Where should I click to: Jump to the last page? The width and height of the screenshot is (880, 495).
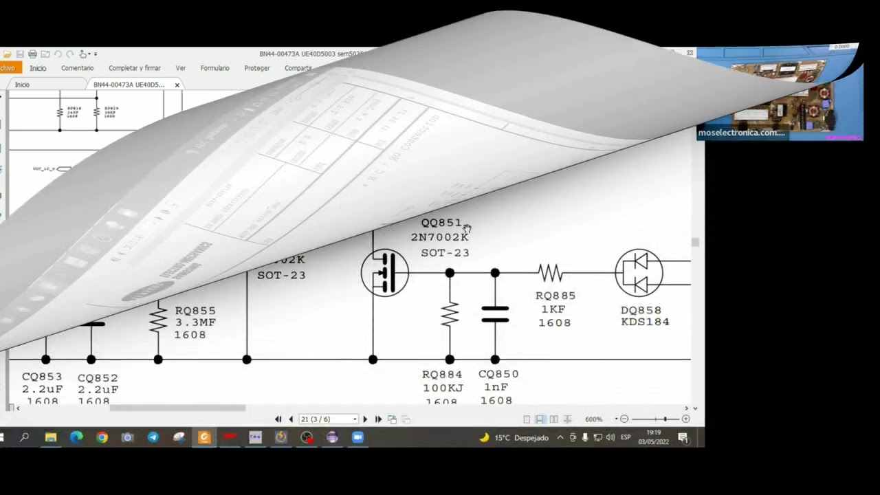pos(378,419)
